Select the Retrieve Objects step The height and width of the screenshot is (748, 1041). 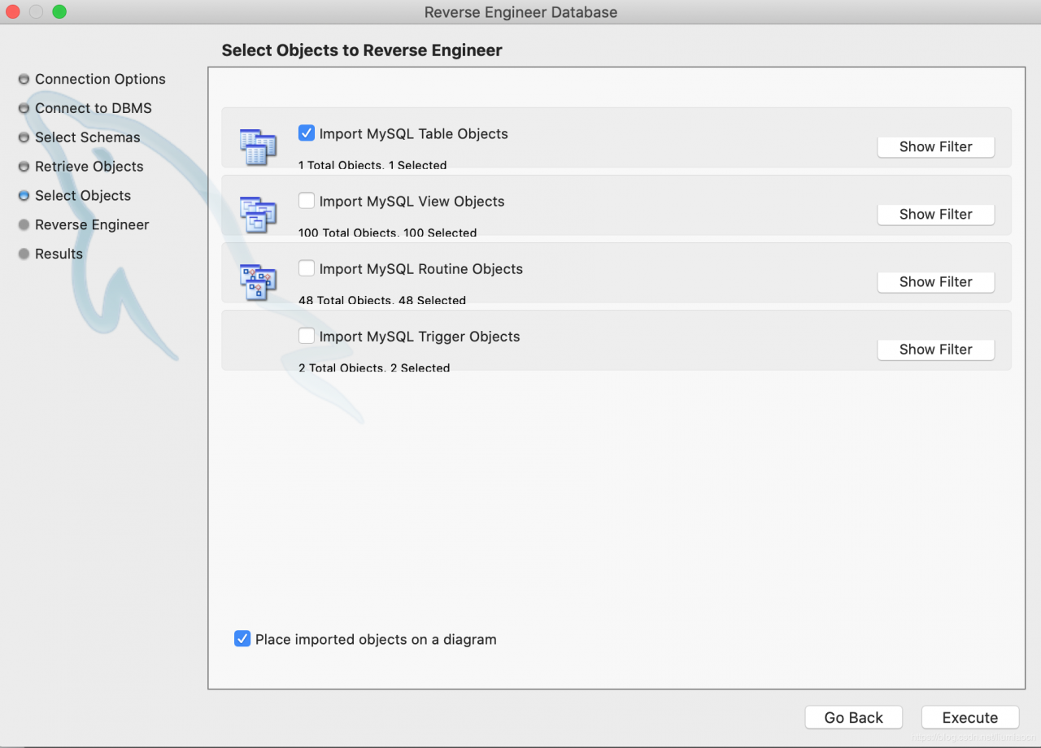tap(89, 167)
